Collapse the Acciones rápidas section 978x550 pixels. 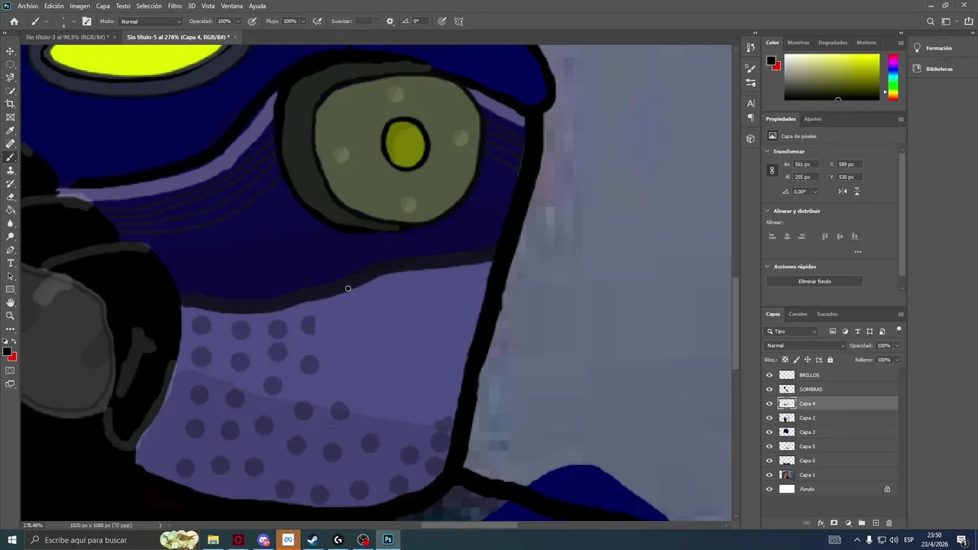click(x=767, y=267)
